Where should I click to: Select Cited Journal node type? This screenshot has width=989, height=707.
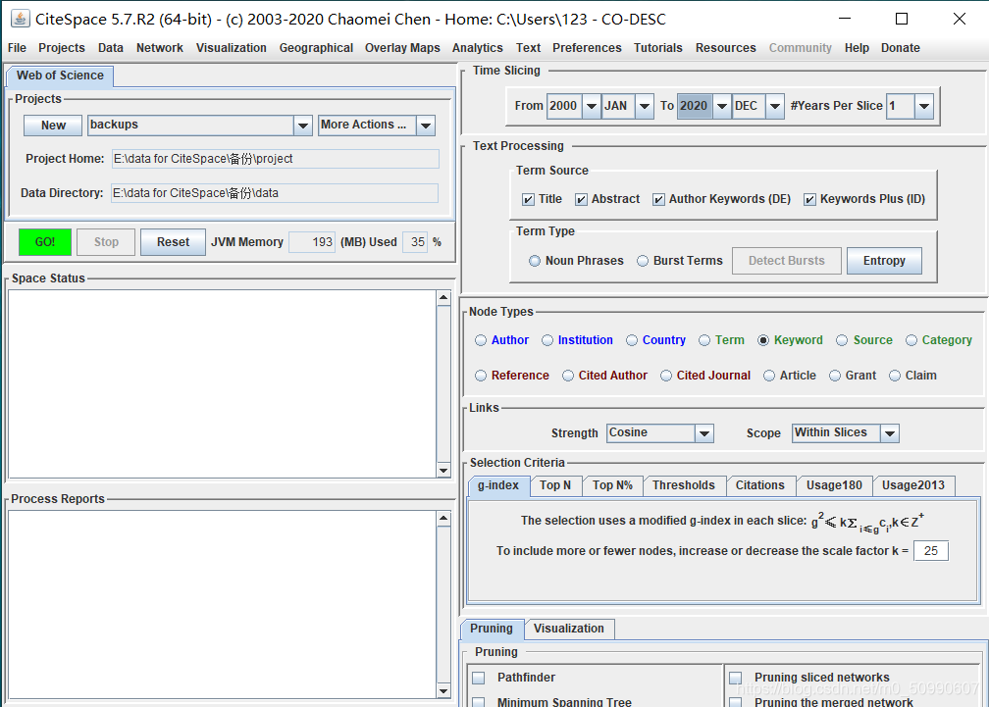coord(666,376)
